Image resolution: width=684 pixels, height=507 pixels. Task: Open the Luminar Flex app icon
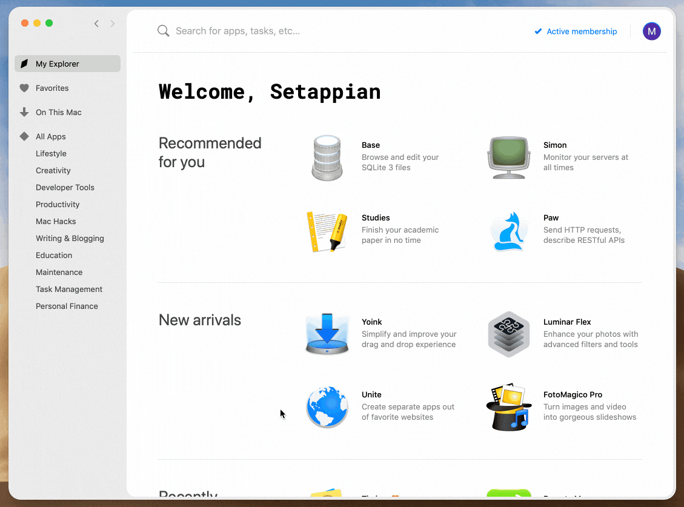pos(509,334)
